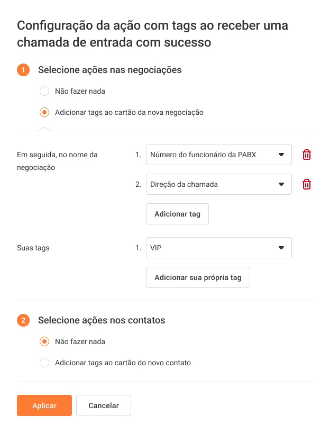Enable Adicionar tags ao cartão do novo contato

click(x=45, y=363)
